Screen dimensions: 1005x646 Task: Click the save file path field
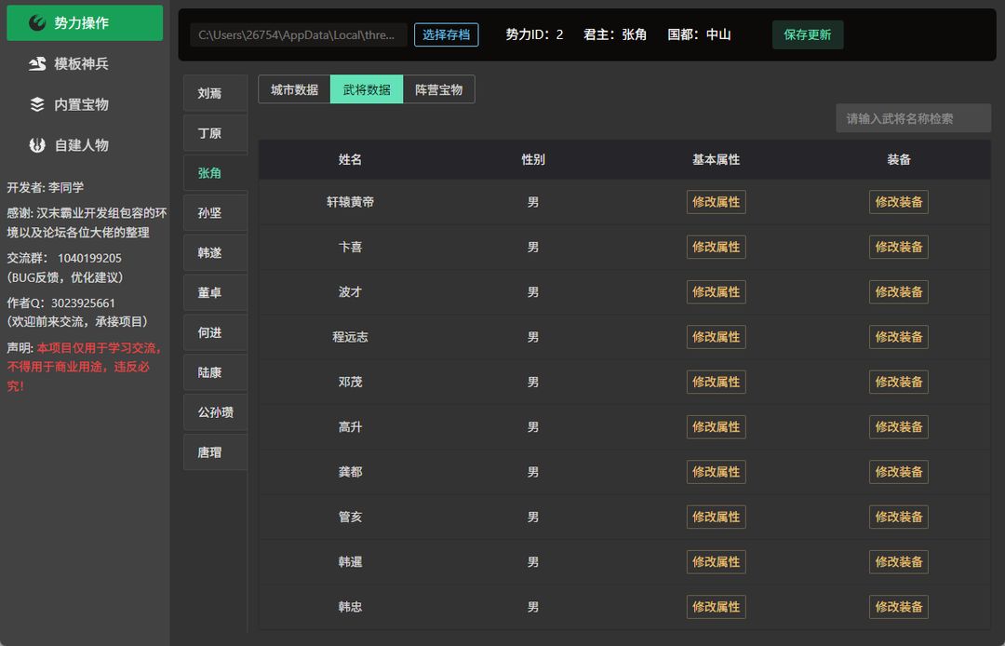[299, 34]
